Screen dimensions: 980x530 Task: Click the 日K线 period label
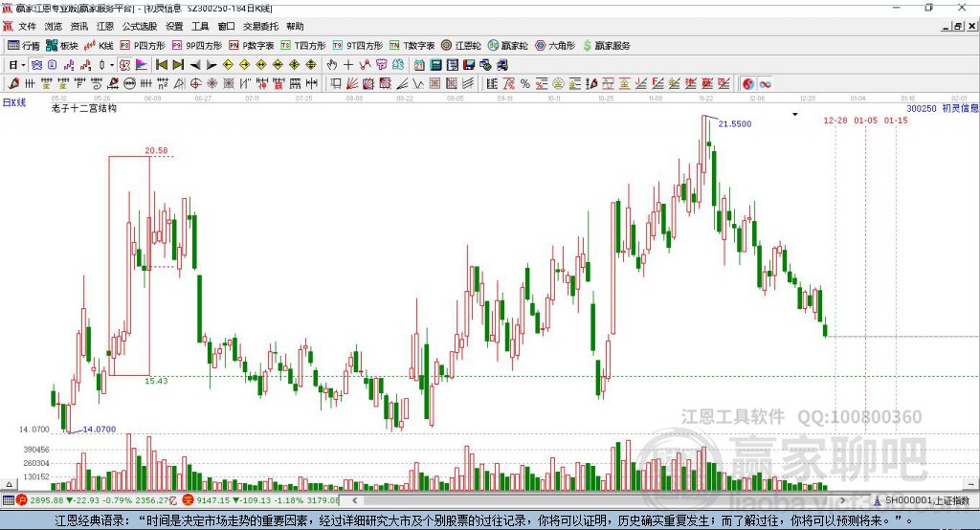(14, 102)
